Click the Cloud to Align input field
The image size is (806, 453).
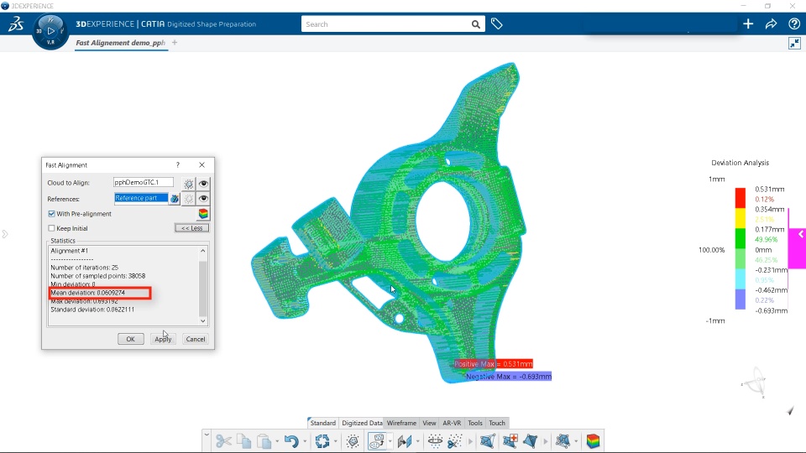143,182
